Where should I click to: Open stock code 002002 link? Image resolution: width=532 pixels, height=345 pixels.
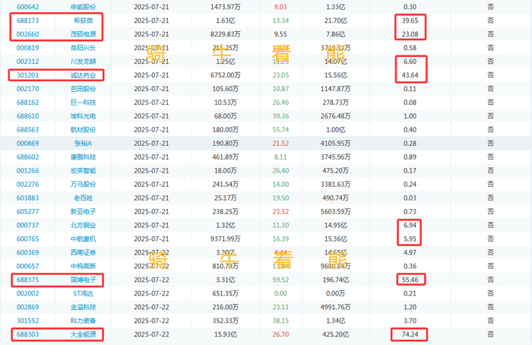[28, 293]
